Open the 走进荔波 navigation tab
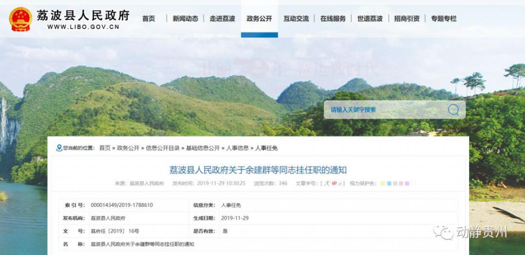The height and width of the screenshot is (255, 525). 223,19
